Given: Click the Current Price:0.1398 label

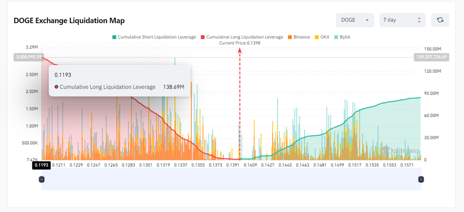Looking at the screenshot, I should pyautogui.click(x=240, y=43).
